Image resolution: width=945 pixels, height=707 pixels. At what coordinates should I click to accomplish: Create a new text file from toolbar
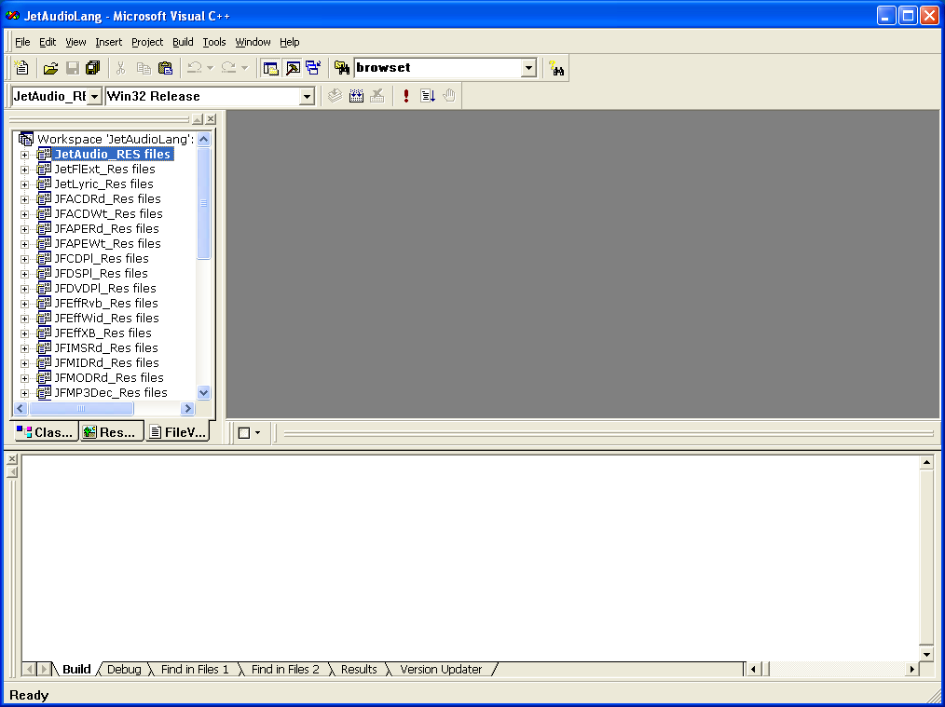point(21,68)
